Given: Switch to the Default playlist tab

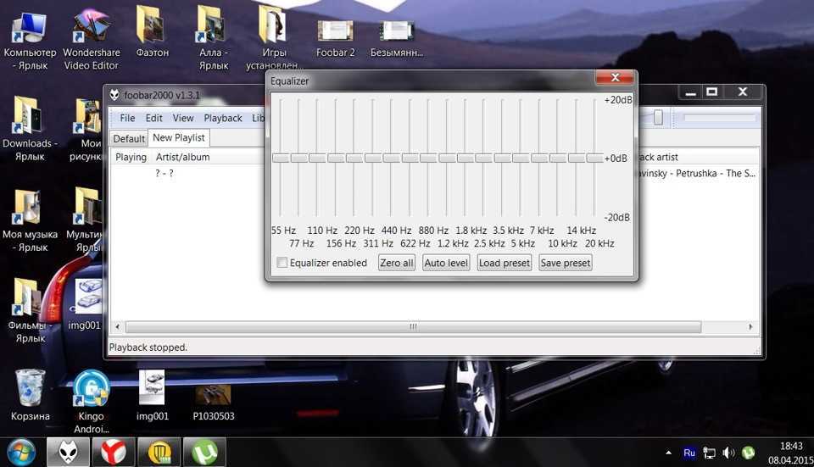Looking at the screenshot, I should pos(129,139).
